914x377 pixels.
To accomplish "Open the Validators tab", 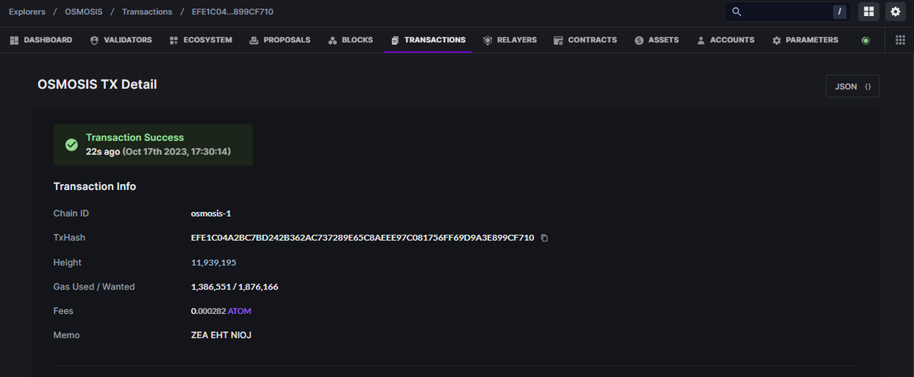I will tap(121, 40).
